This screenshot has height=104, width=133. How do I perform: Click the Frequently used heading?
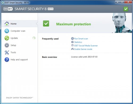click(x=50, y=39)
